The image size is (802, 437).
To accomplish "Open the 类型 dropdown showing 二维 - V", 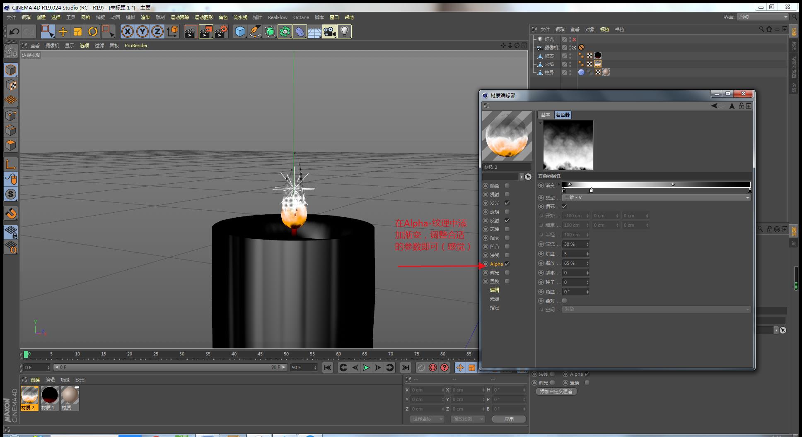I will tap(657, 198).
